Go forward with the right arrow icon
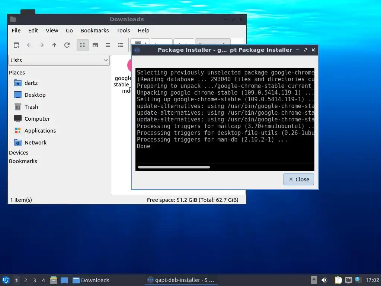 [x=42, y=45]
